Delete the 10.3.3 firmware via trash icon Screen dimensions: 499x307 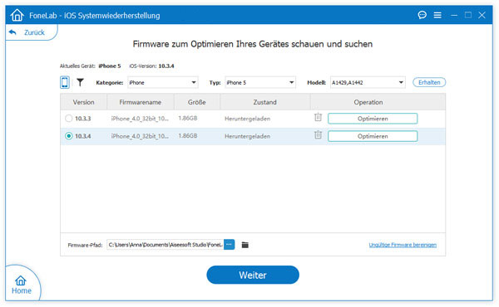click(318, 117)
